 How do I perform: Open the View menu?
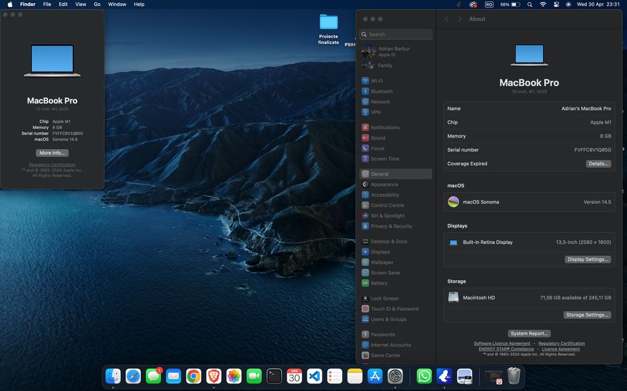tap(81, 4)
